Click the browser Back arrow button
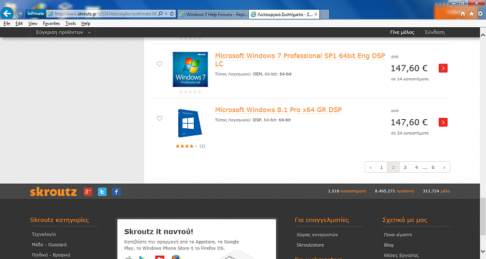 7,14
